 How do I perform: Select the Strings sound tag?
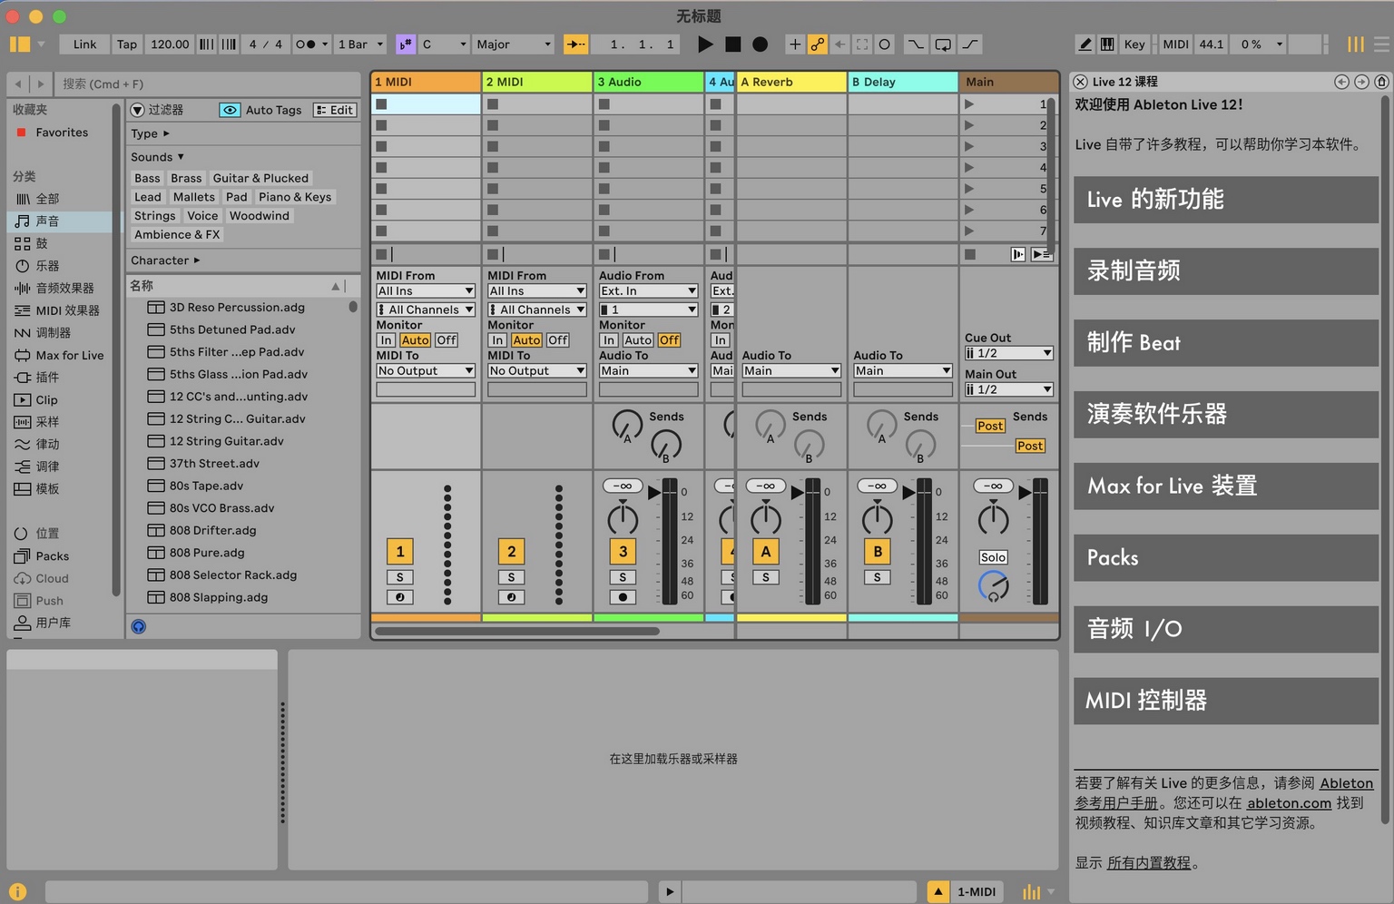[155, 216]
